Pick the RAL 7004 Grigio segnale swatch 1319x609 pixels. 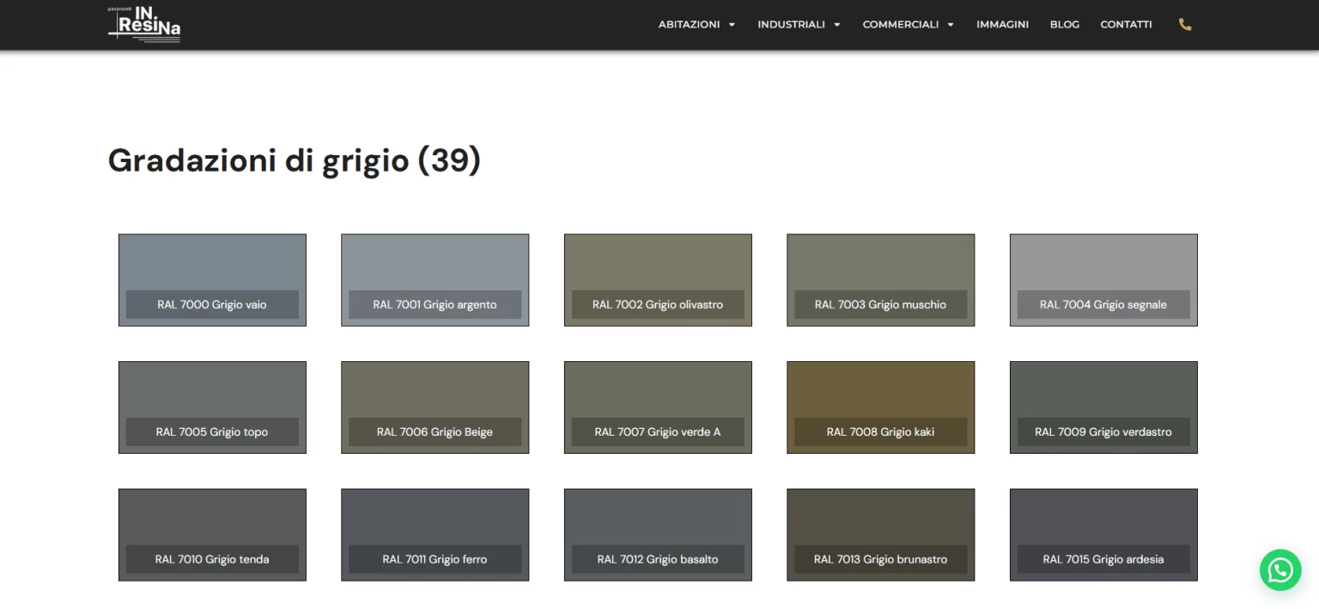(1103, 280)
